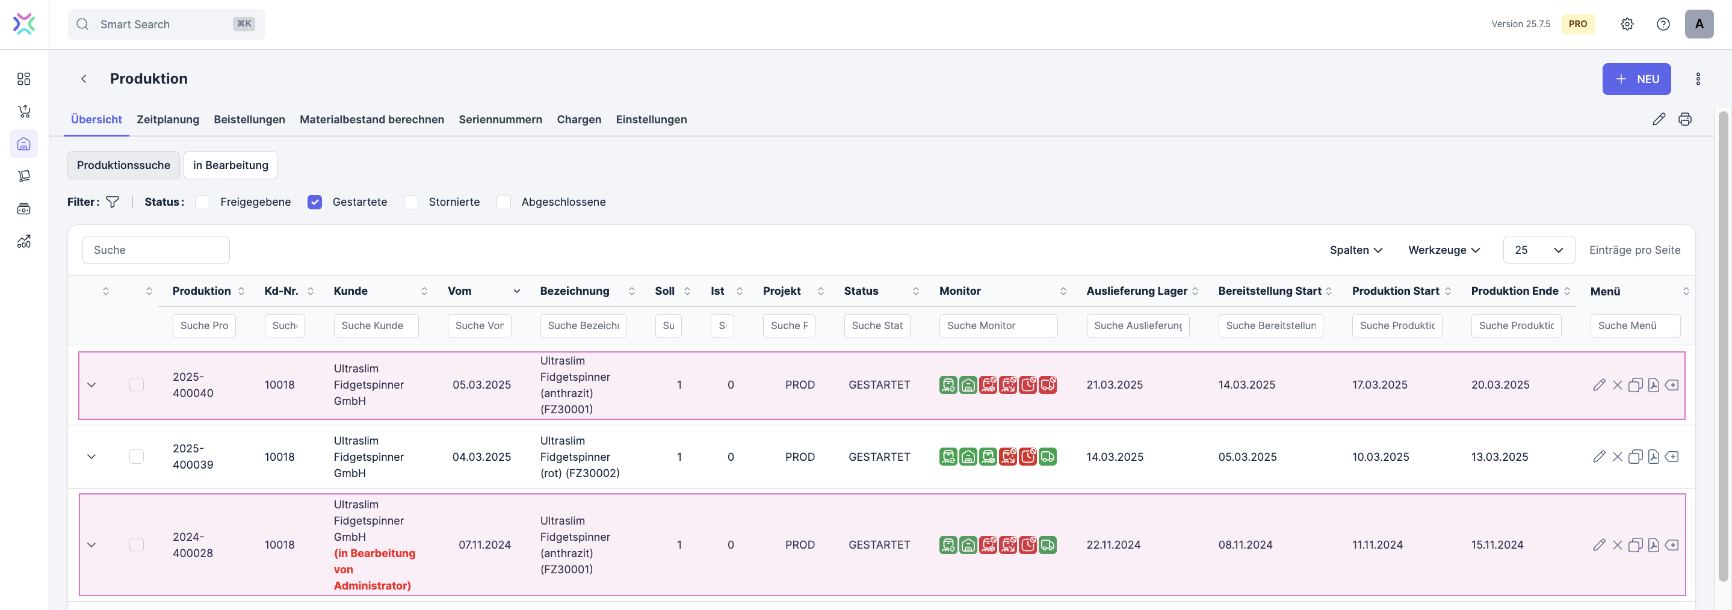Click copy icon for production 2024-400028
This screenshot has width=1732, height=610.
coord(1635,545)
